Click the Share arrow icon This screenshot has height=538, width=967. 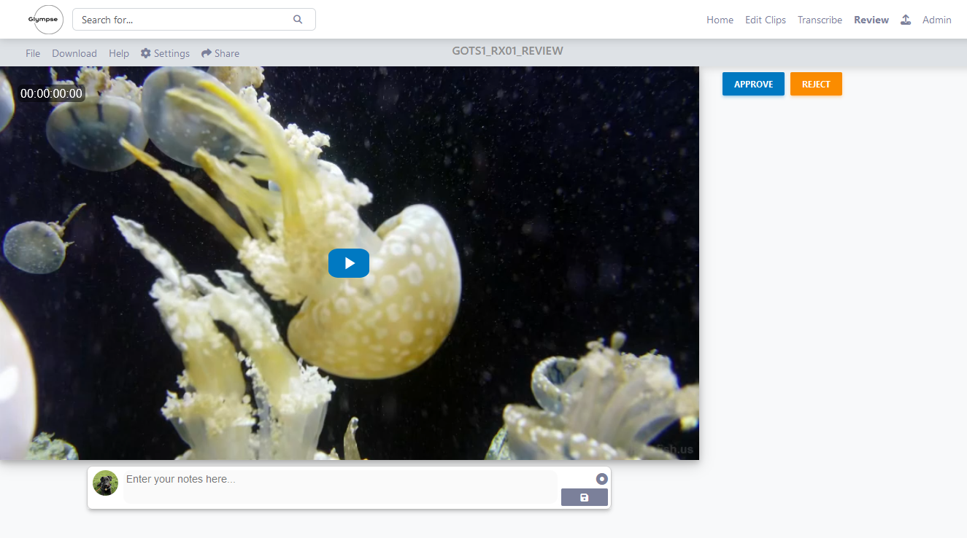(x=207, y=53)
